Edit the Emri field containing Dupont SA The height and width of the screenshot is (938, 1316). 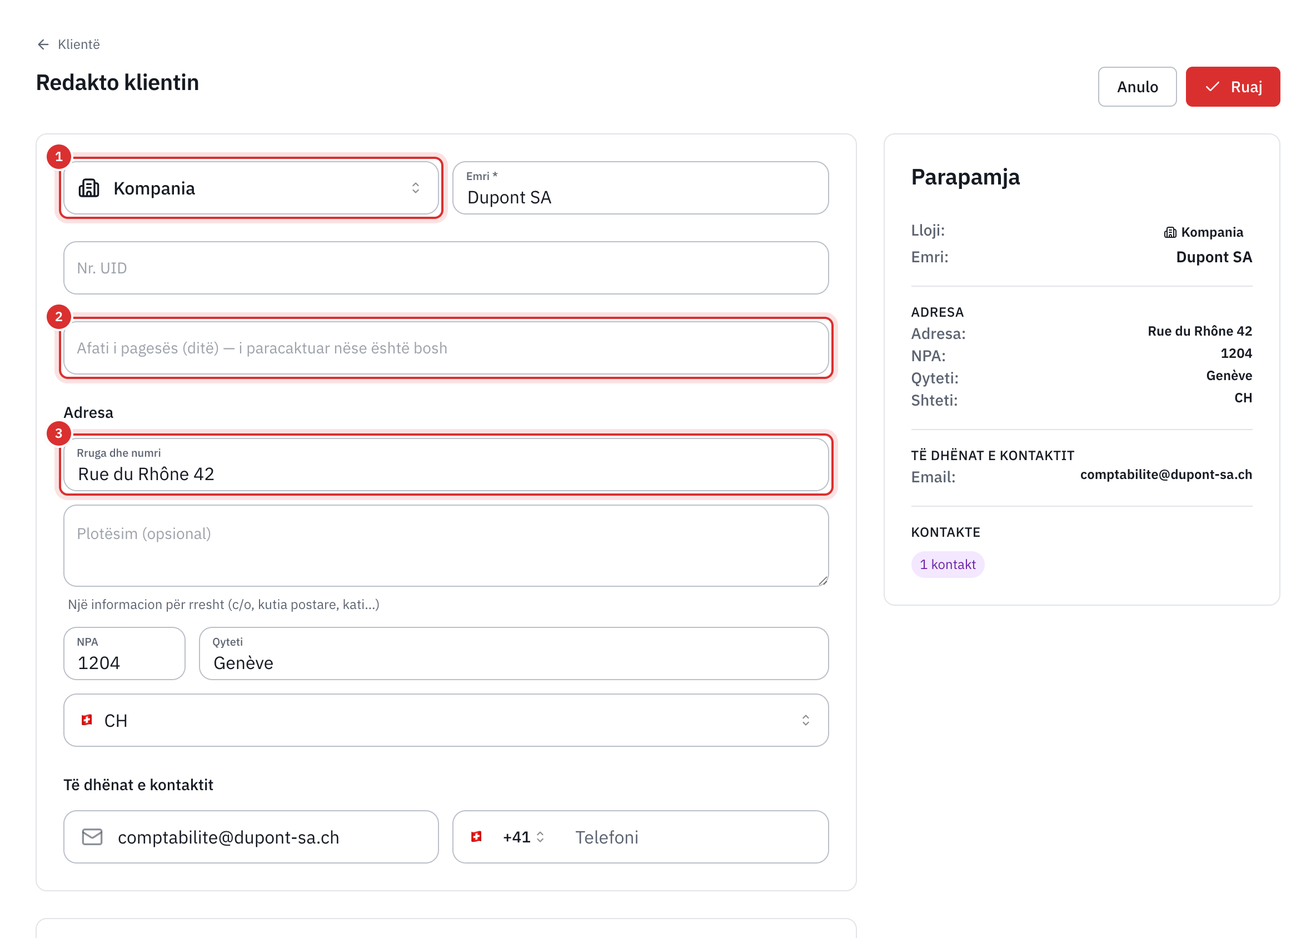coord(640,188)
